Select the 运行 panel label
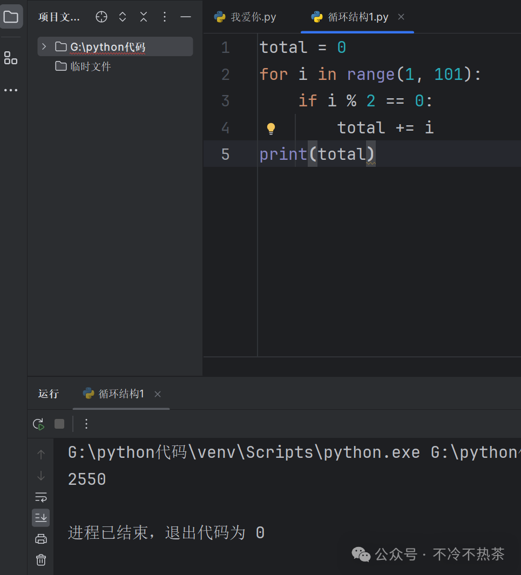The height and width of the screenshot is (575, 521). click(x=49, y=394)
